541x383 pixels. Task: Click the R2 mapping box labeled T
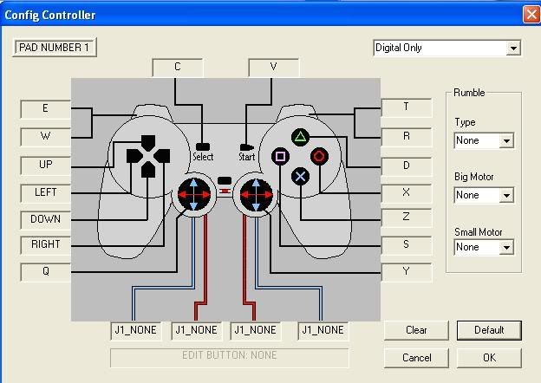click(x=407, y=107)
